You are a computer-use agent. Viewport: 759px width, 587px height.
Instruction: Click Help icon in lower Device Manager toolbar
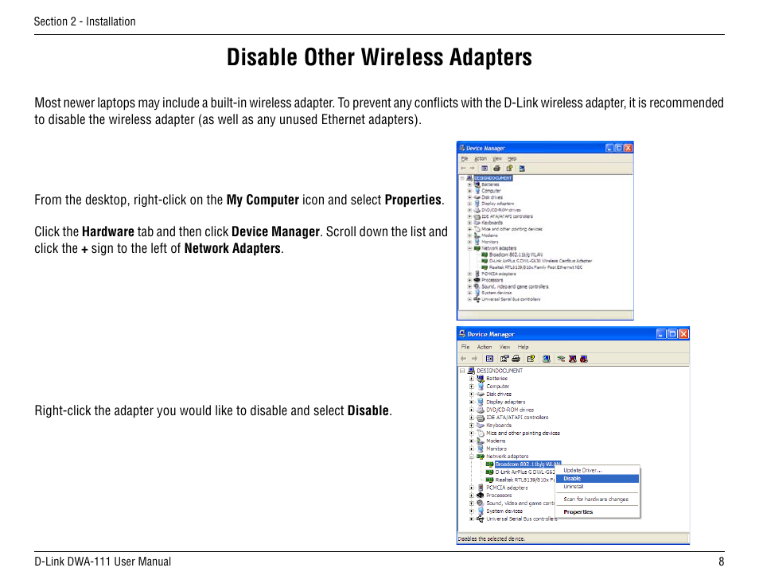531,359
